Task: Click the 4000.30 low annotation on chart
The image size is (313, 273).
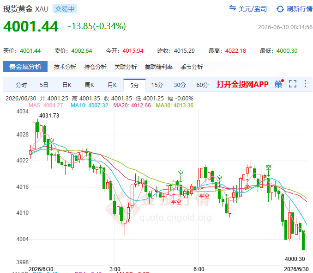Action: point(295,259)
